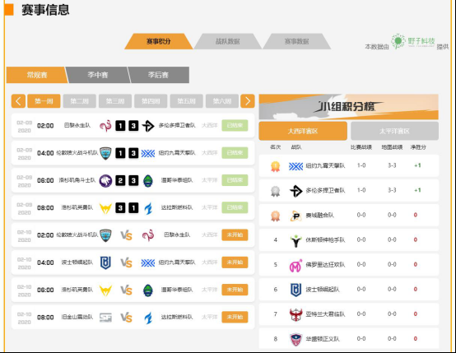Click the 已结束 status of 02-09 08:00 match
The height and width of the screenshot is (353, 456).
pyautogui.click(x=235, y=207)
